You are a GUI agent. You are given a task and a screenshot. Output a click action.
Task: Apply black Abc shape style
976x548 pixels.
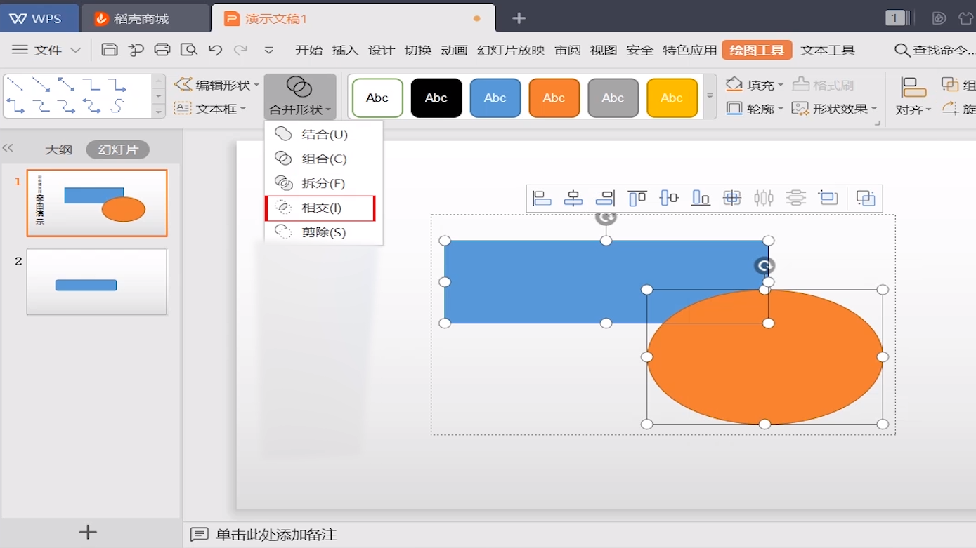point(436,98)
